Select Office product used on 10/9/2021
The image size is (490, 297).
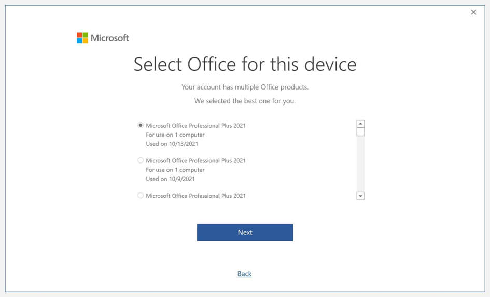click(141, 160)
